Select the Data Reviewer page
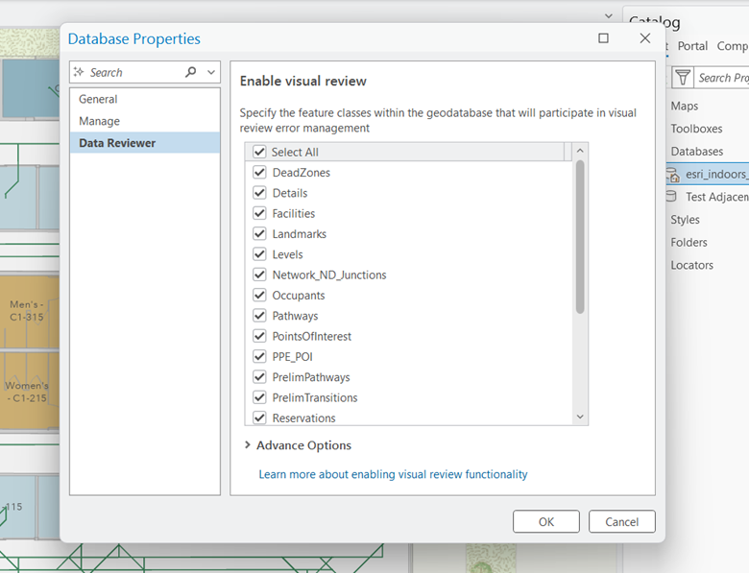Screen dimensions: 749x573 145,143
